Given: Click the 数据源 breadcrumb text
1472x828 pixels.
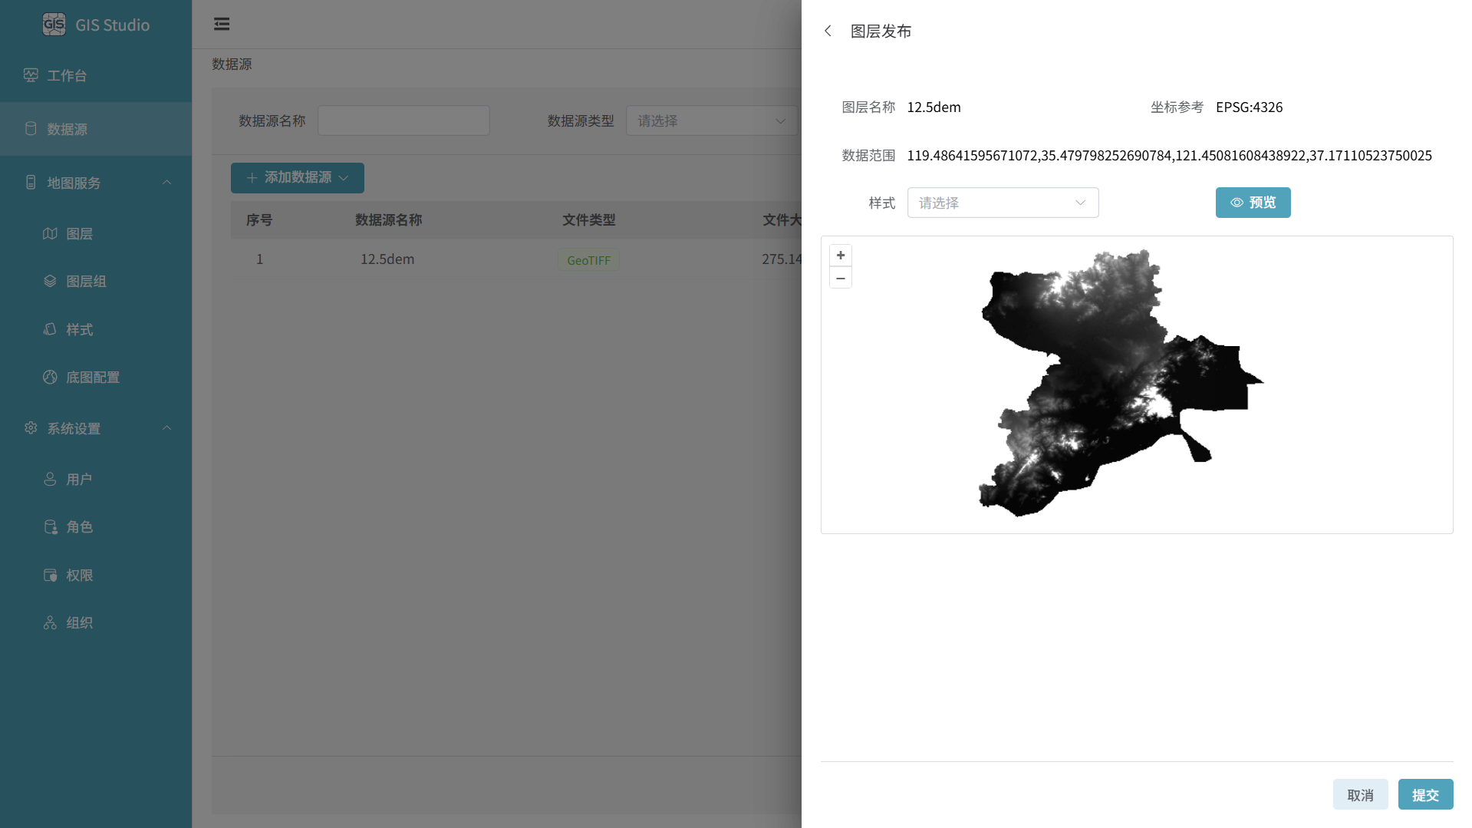Looking at the screenshot, I should point(232,64).
